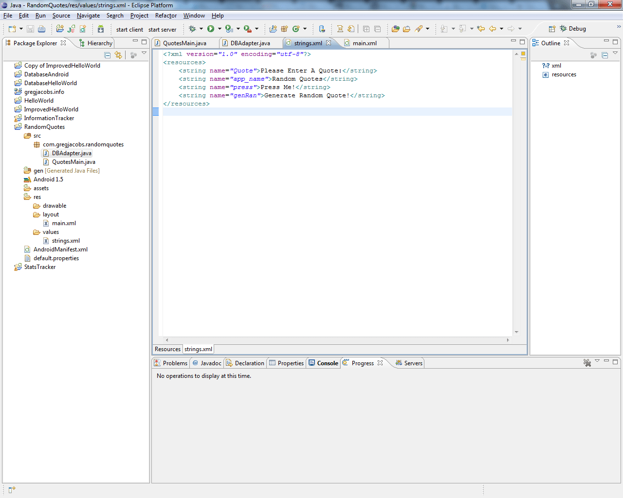Click the Open Perspective icon

click(552, 29)
